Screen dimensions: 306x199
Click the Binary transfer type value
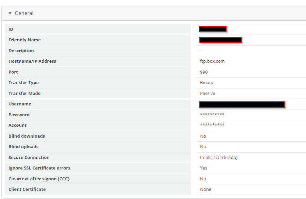point(207,83)
